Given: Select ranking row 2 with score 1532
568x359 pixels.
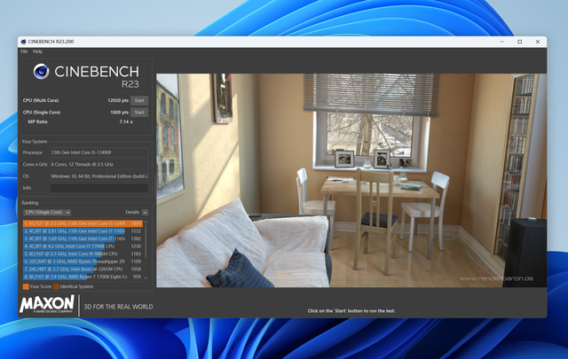Looking at the screenshot, I should [83, 230].
